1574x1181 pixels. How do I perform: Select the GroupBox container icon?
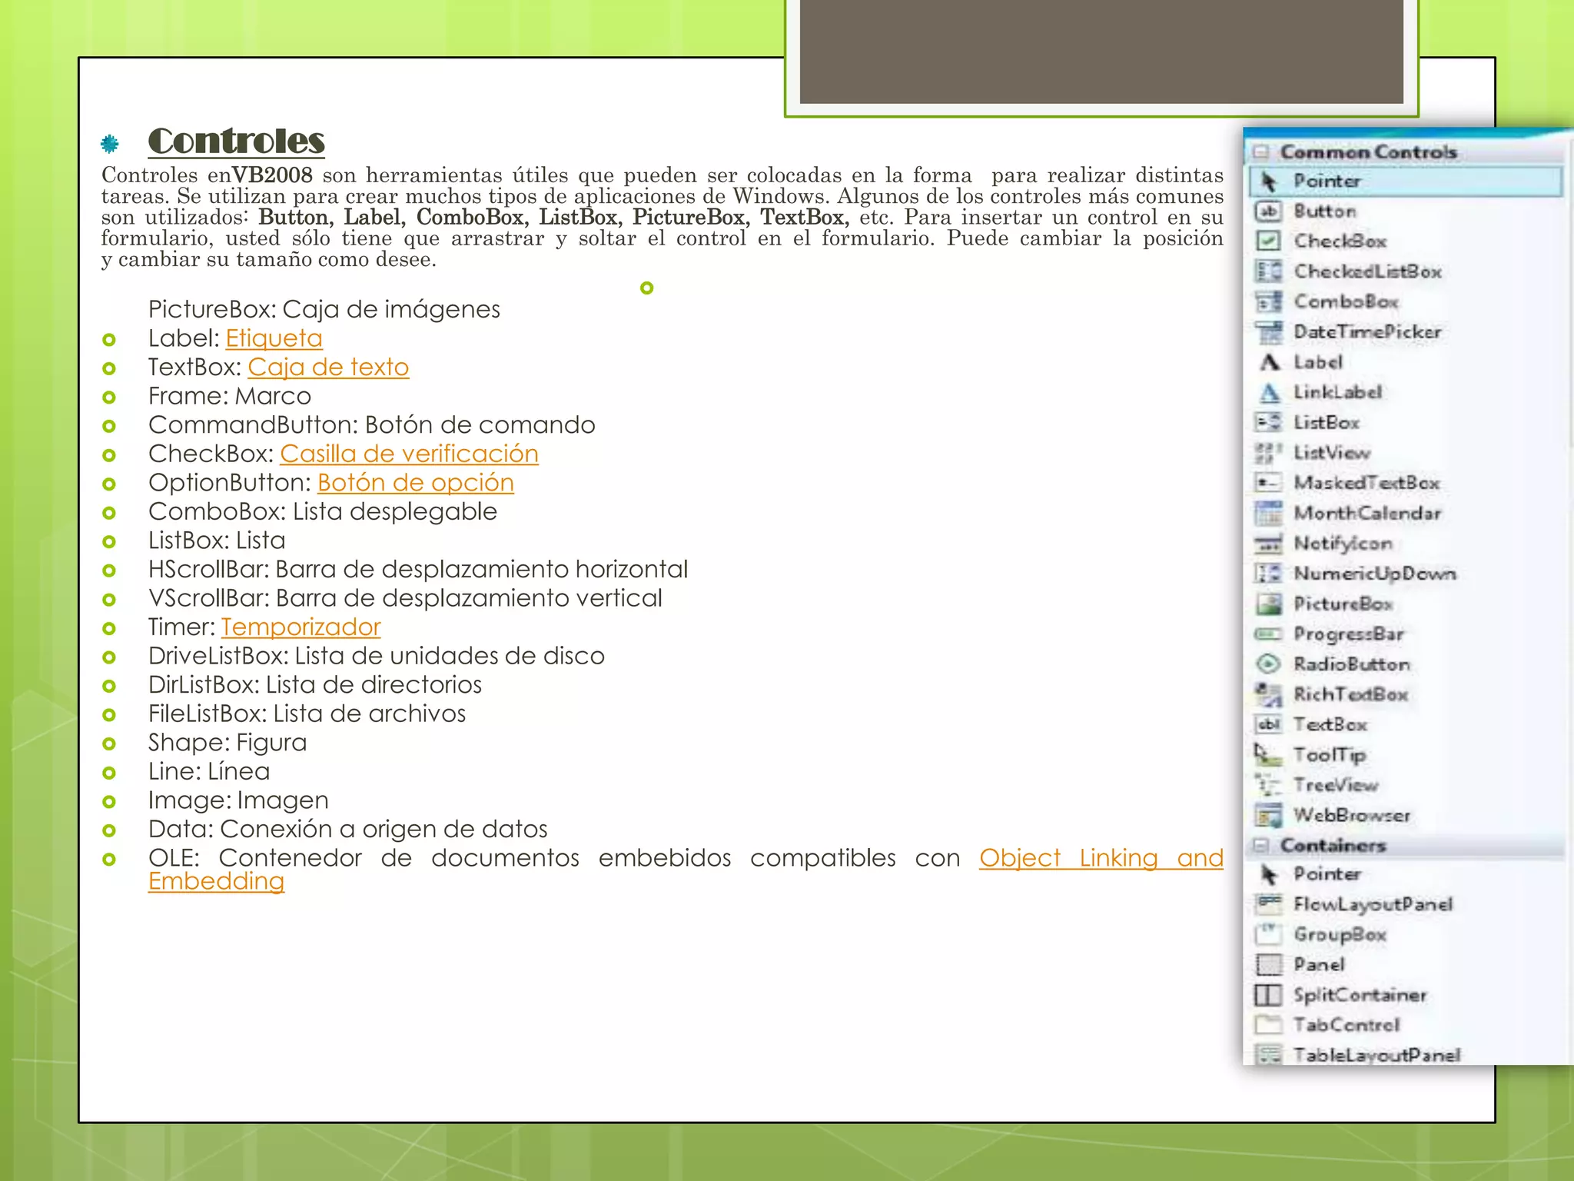(1268, 934)
